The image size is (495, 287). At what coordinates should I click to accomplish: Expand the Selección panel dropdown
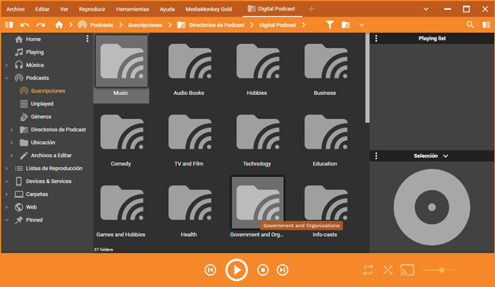pyautogui.click(x=445, y=156)
